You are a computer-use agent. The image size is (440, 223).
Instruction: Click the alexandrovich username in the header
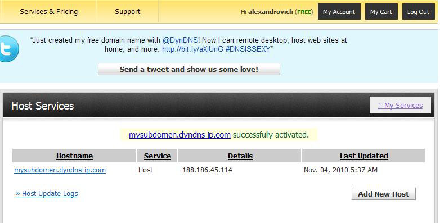[271, 12]
